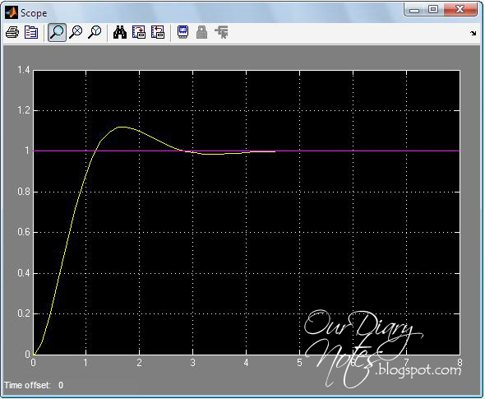The width and height of the screenshot is (485, 399).
Task: Click the y-axis label 0.4
Action: tap(24, 273)
